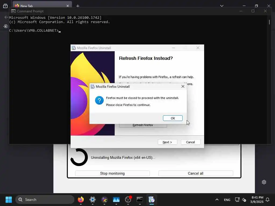The height and width of the screenshot is (206, 275).
Task: Minimize the Firefox Uninstall wizard window
Action: 173,48
